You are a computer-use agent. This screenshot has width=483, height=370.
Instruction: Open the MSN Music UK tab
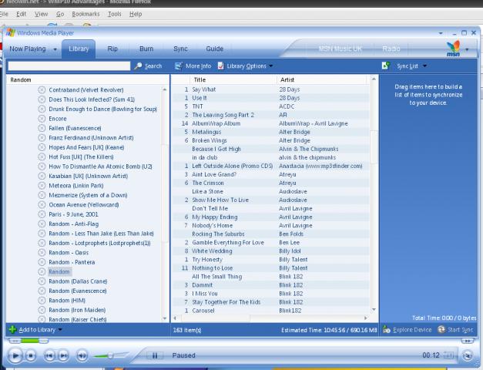tap(340, 49)
